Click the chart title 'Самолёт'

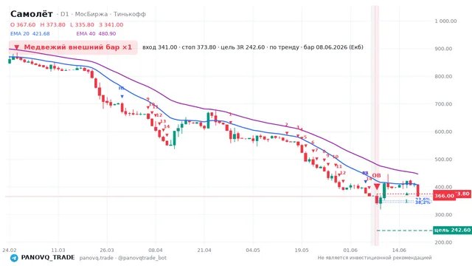tap(31, 14)
